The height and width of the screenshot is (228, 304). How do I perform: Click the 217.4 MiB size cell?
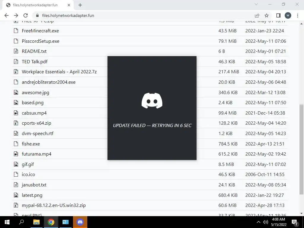tap(229, 72)
